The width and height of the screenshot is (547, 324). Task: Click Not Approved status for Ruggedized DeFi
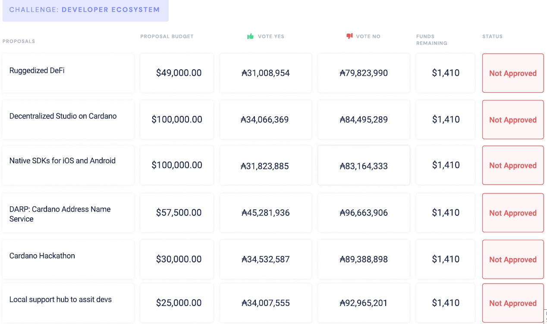512,73
